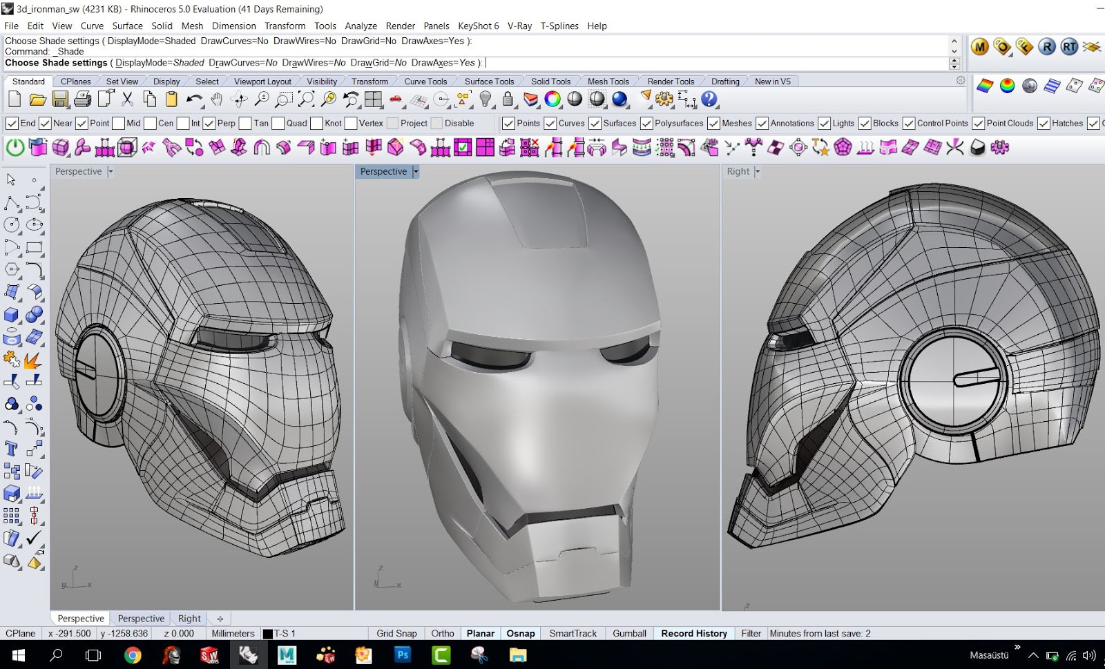
Task: Toggle Gumball in the status bar
Action: pos(629,633)
